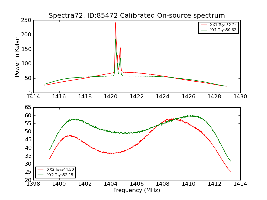Click the y-axis tick label 30 in bottom plot

28,164
